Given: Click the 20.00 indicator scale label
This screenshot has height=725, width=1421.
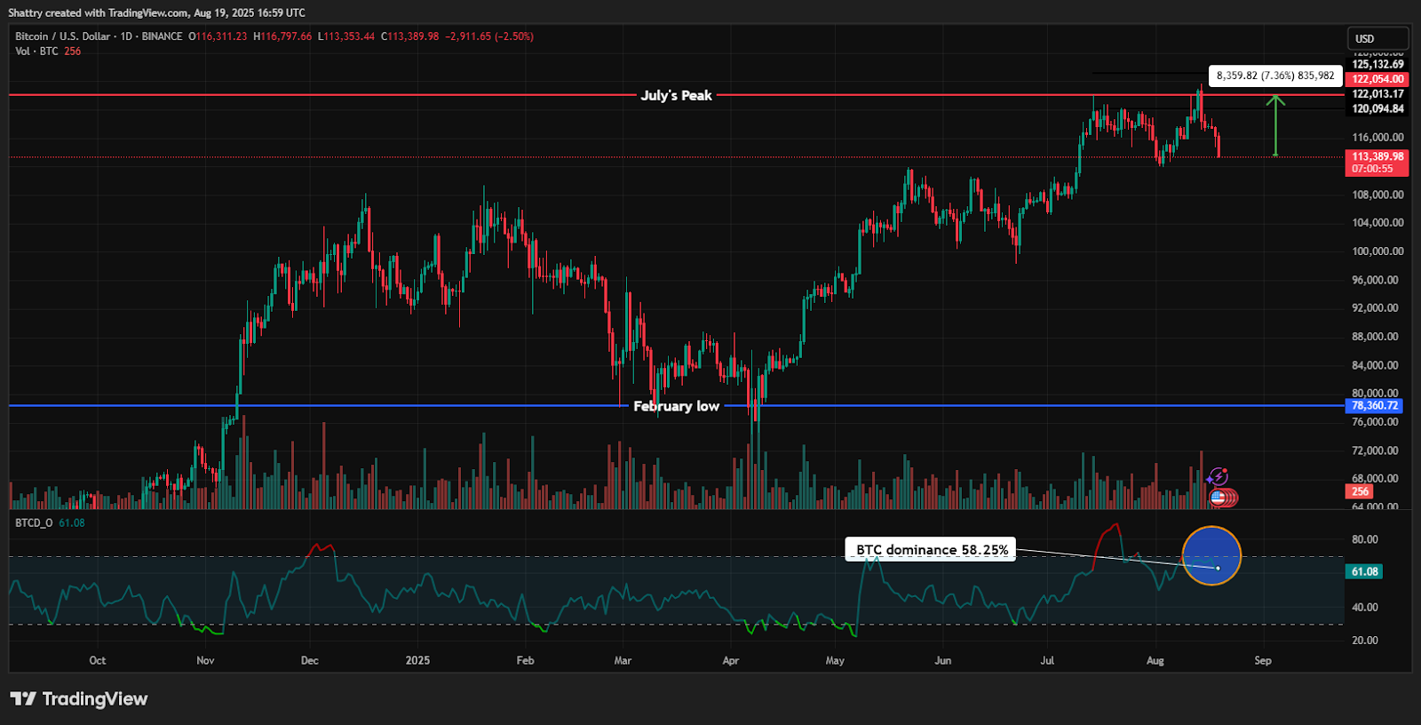Looking at the screenshot, I should 1365,640.
